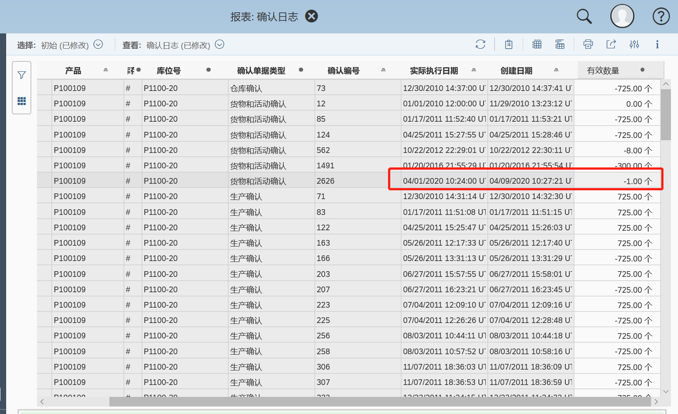The height and width of the screenshot is (414, 678).
Task: Select the 有效数量 column header
Action: [603, 71]
